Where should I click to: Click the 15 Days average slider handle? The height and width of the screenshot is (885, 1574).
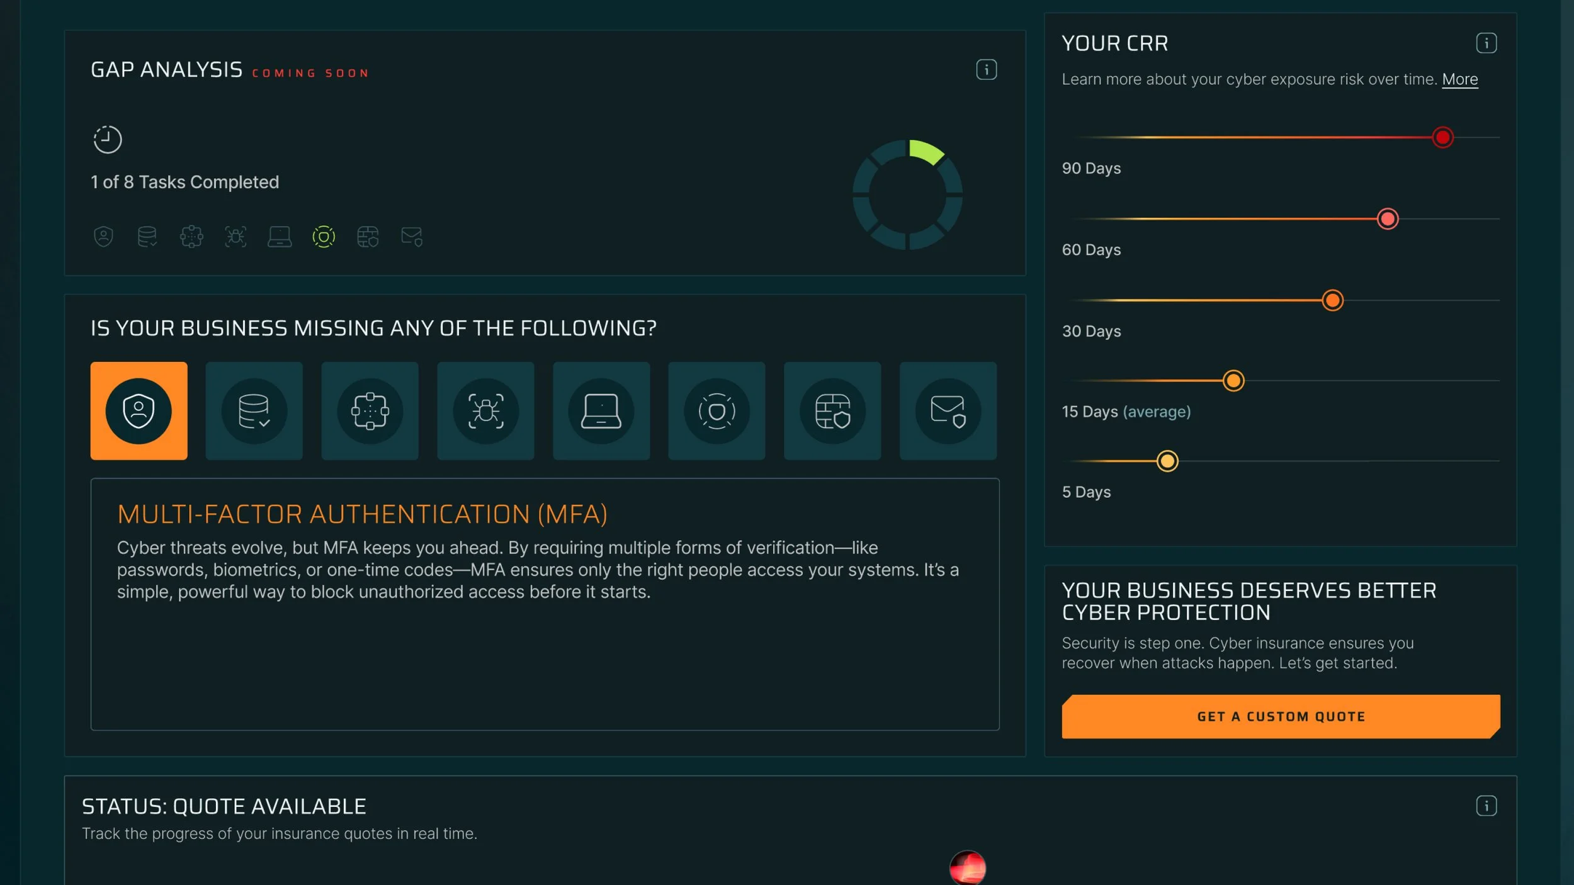(1233, 380)
